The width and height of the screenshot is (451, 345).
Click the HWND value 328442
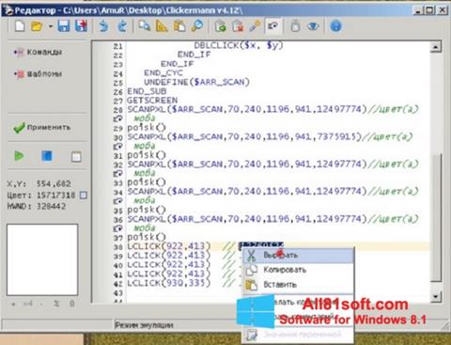point(52,206)
